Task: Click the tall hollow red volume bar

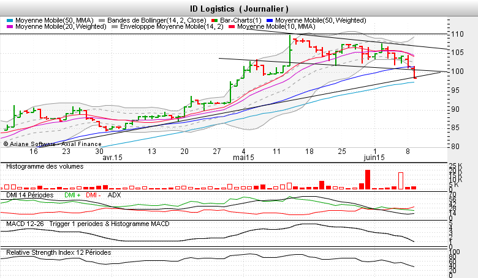Action: 401,181
